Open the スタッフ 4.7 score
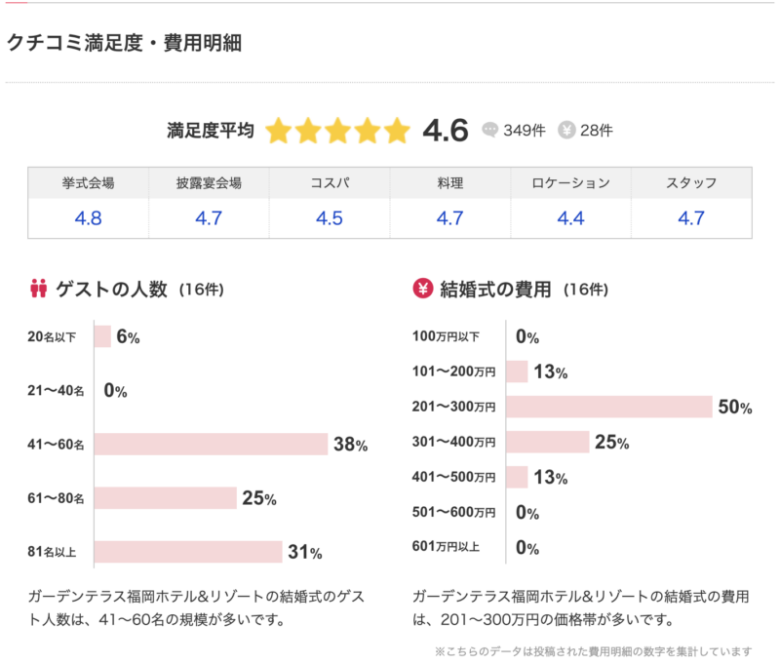The height and width of the screenshot is (664, 780). click(x=691, y=218)
